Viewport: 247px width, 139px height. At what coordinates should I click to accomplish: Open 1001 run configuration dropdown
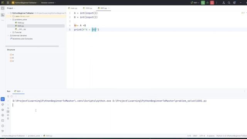[195, 3]
